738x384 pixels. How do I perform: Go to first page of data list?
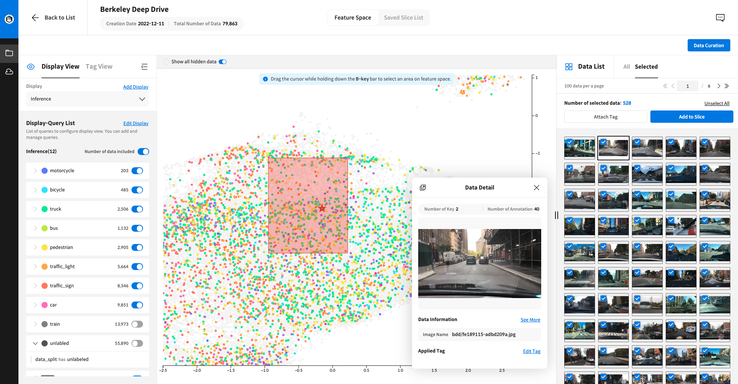(665, 86)
